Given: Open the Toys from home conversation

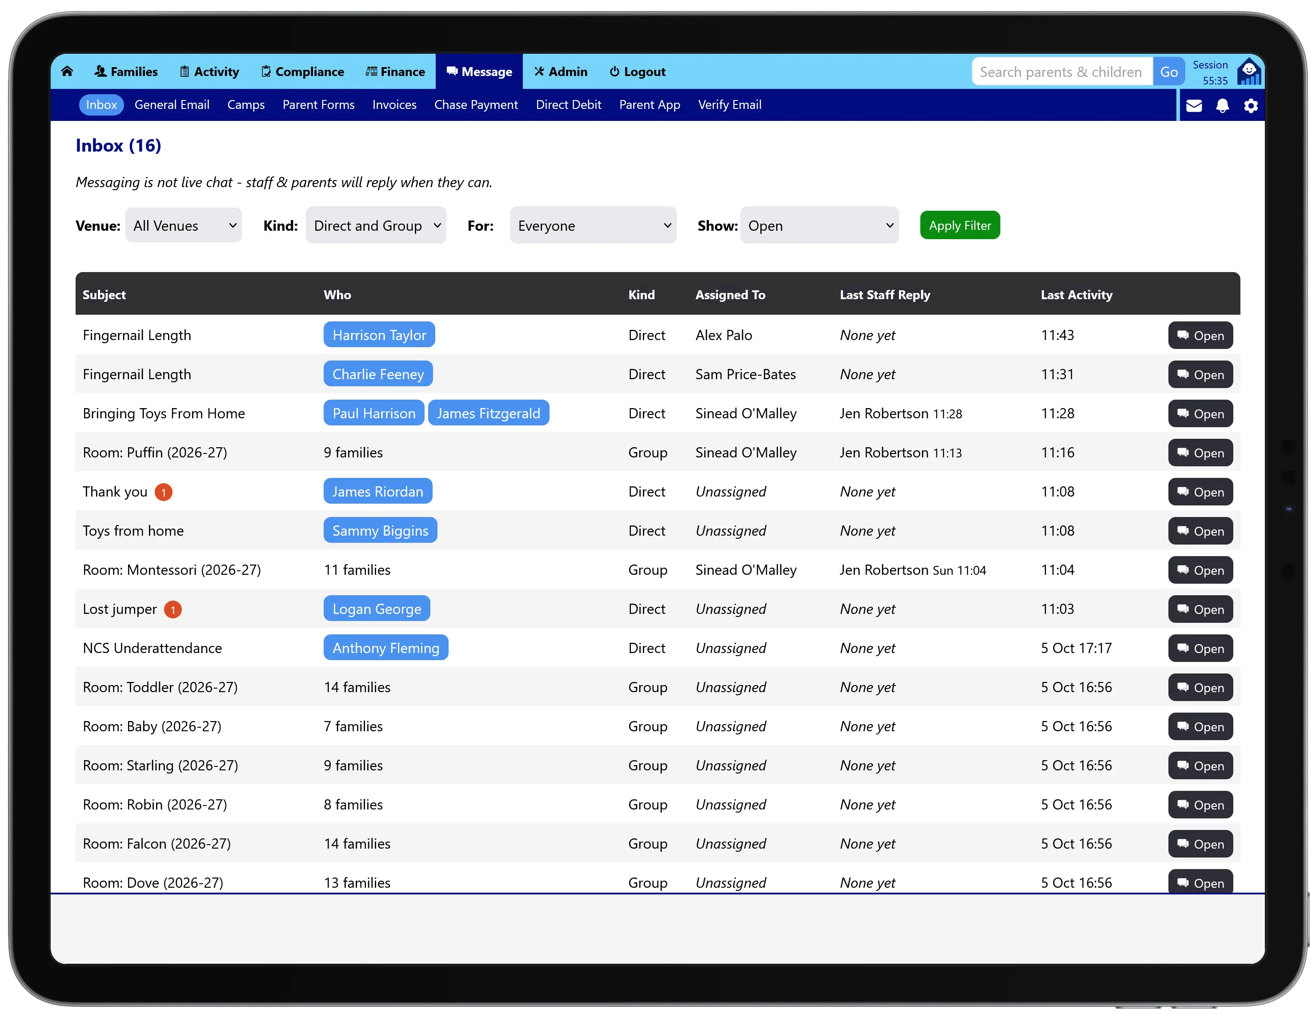Looking at the screenshot, I should click(x=1200, y=531).
